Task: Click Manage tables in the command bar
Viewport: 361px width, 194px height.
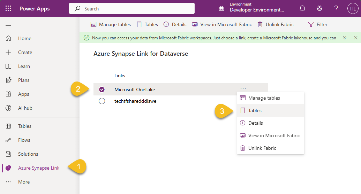Action: [x=111, y=24]
